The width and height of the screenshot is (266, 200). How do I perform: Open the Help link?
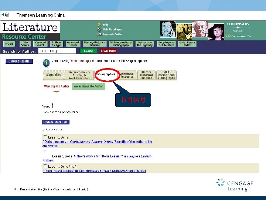tap(106, 25)
